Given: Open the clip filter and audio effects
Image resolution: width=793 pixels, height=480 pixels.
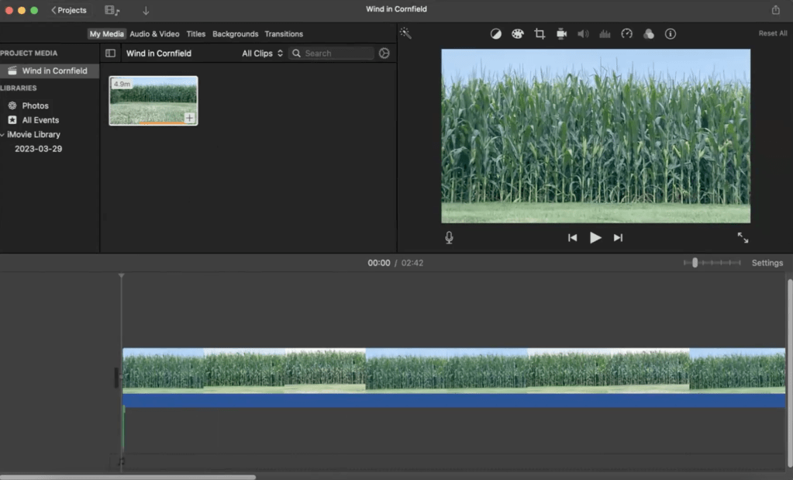Looking at the screenshot, I should tap(649, 34).
